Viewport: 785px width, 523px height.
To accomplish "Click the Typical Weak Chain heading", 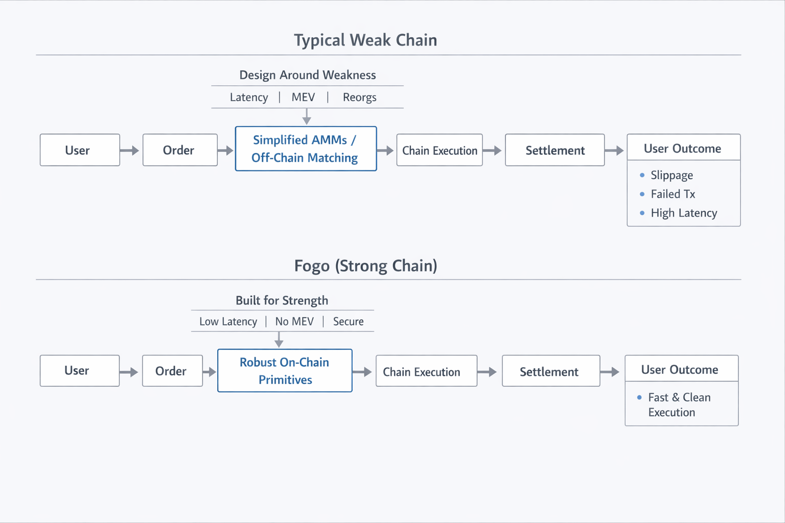I will click(x=365, y=40).
